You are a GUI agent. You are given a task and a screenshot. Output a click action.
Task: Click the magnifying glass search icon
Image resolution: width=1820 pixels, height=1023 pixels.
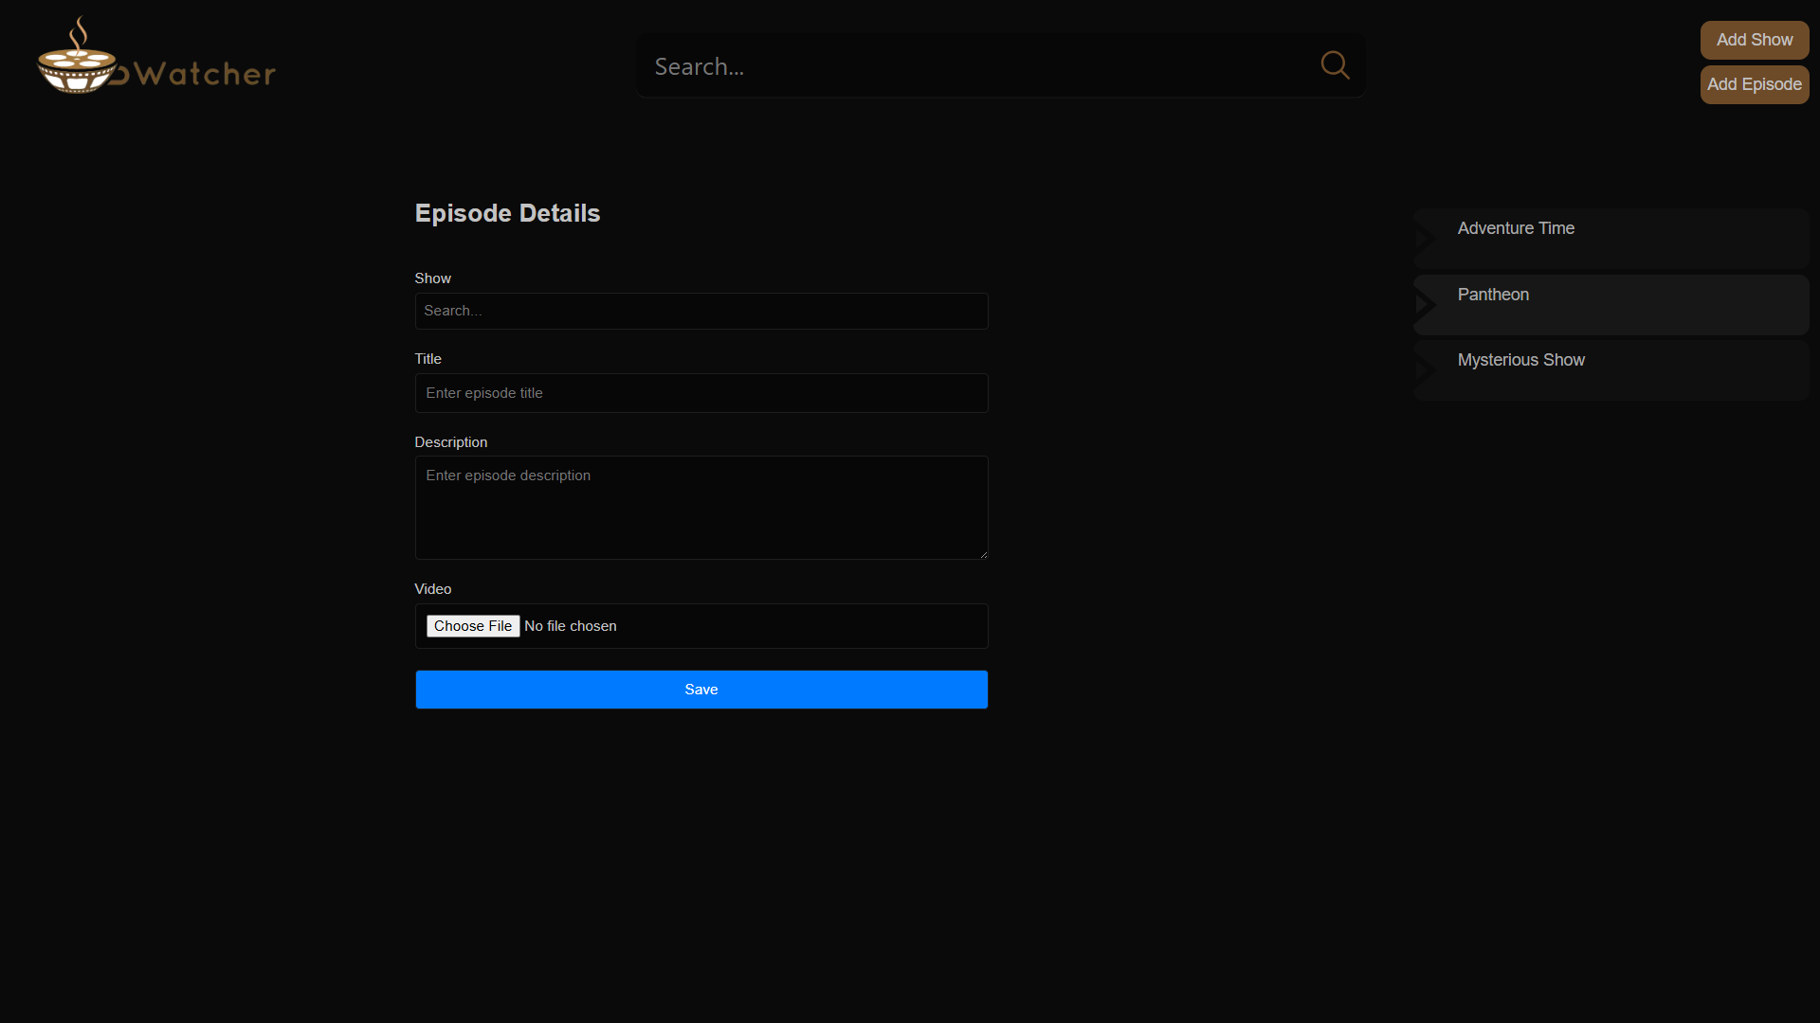pos(1335,65)
